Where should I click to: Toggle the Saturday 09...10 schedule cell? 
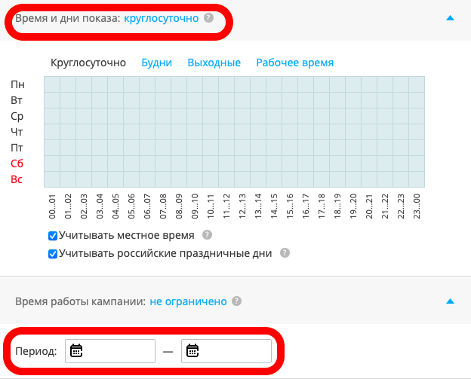(x=195, y=164)
